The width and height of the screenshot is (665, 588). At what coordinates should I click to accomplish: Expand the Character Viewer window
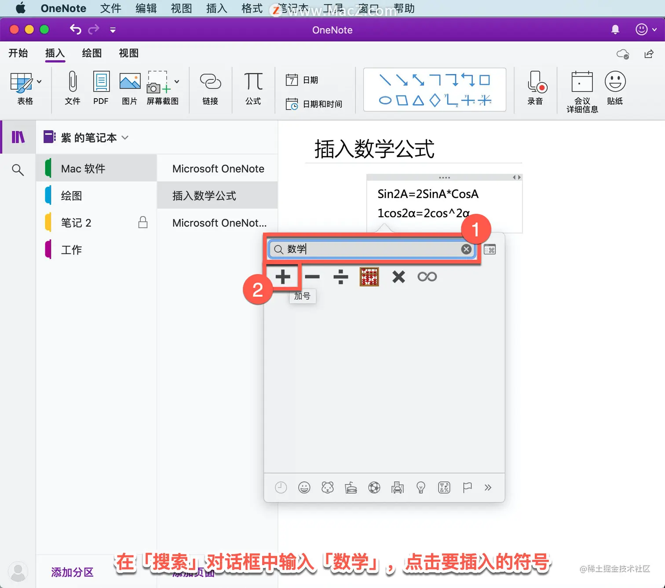click(490, 250)
